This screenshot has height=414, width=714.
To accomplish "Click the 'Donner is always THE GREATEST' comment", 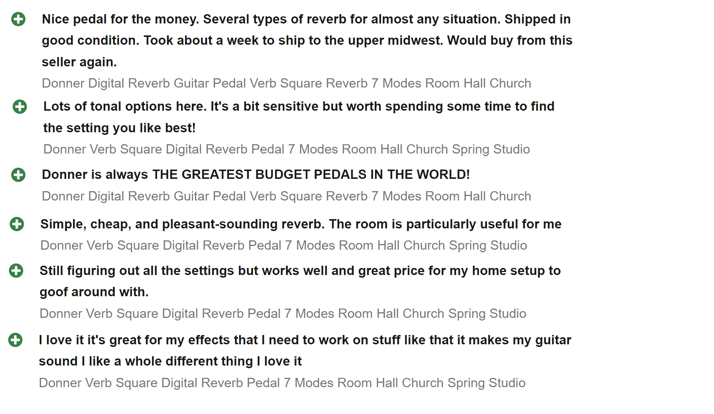I will tap(256, 174).
